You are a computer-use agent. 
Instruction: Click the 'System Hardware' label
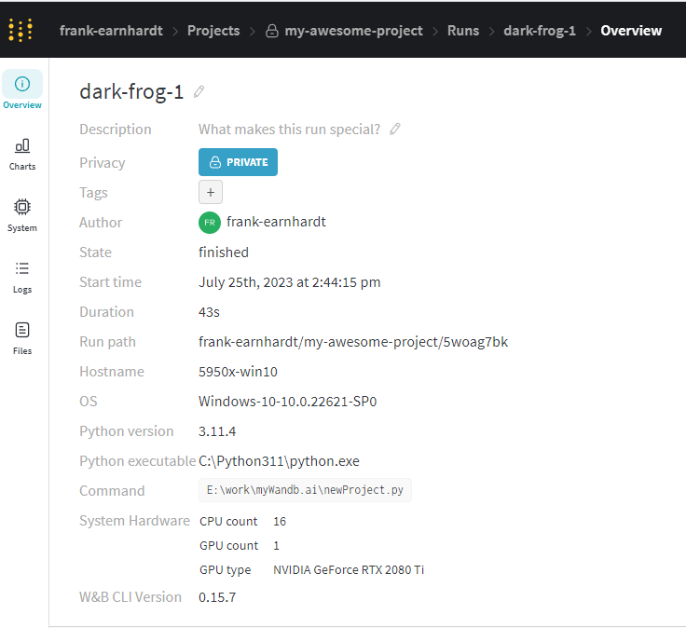tap(135, 521)
